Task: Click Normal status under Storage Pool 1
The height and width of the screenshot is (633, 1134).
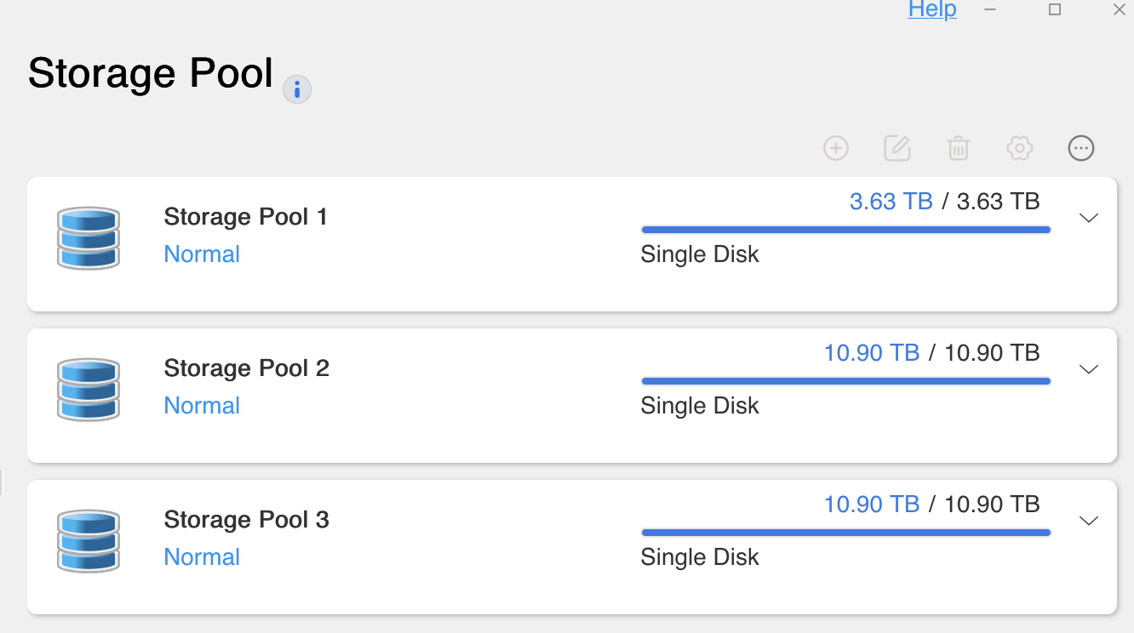Action: [x=202, y=254]
